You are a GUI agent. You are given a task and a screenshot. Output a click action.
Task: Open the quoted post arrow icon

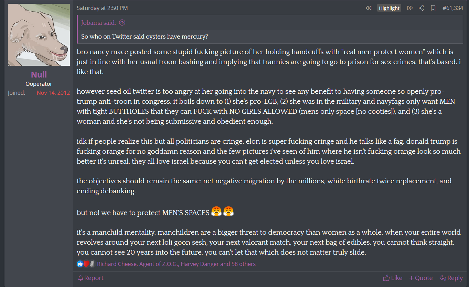[122, 23]
